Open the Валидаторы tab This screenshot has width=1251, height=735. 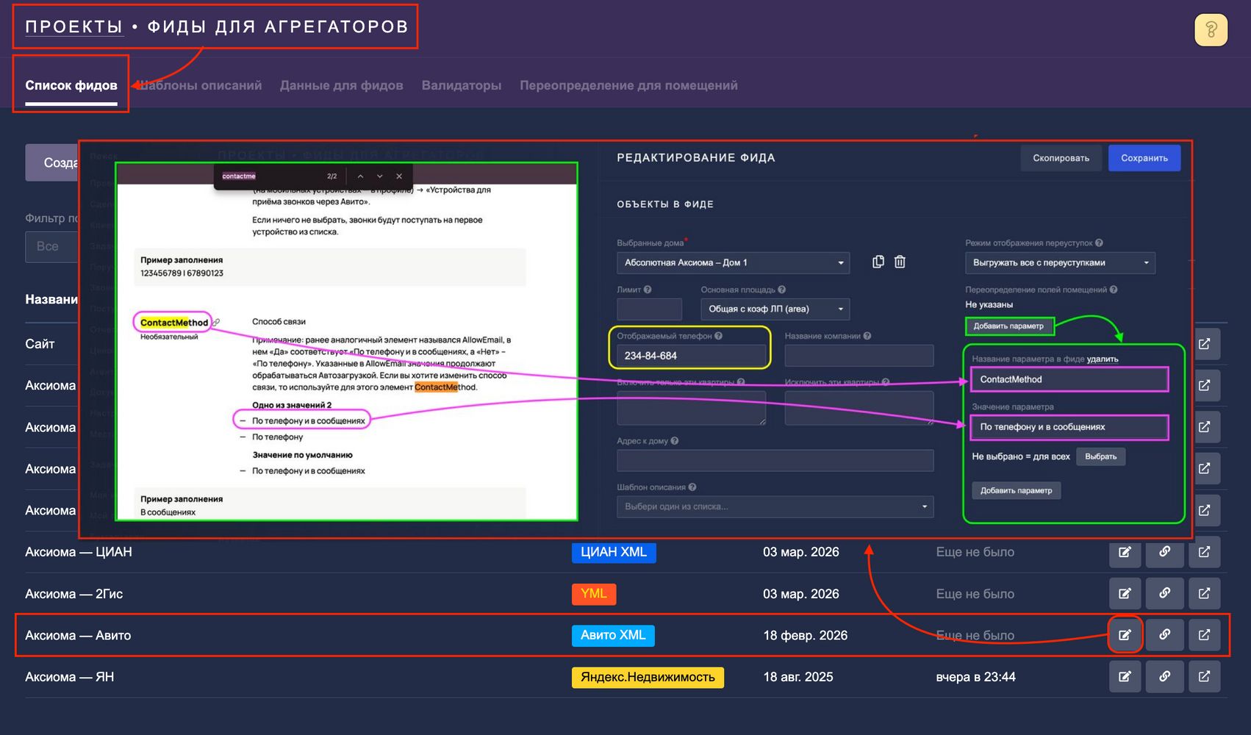(461, 85)
